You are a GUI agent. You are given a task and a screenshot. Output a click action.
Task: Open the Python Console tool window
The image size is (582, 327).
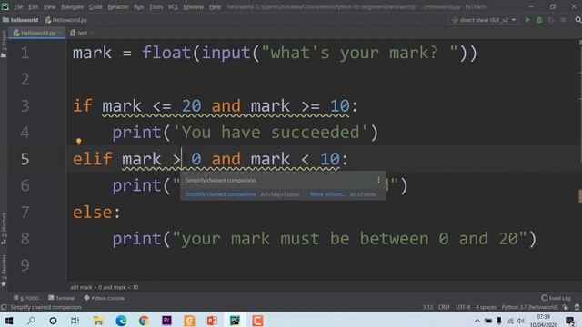point(105,298)
